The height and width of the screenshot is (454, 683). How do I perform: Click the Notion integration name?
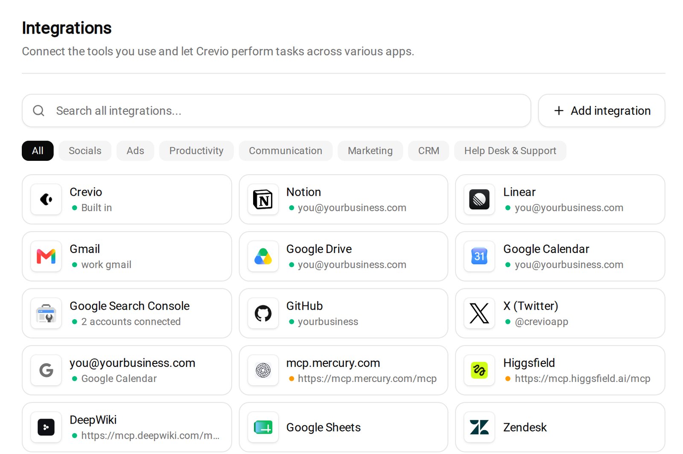coord(304,192)
